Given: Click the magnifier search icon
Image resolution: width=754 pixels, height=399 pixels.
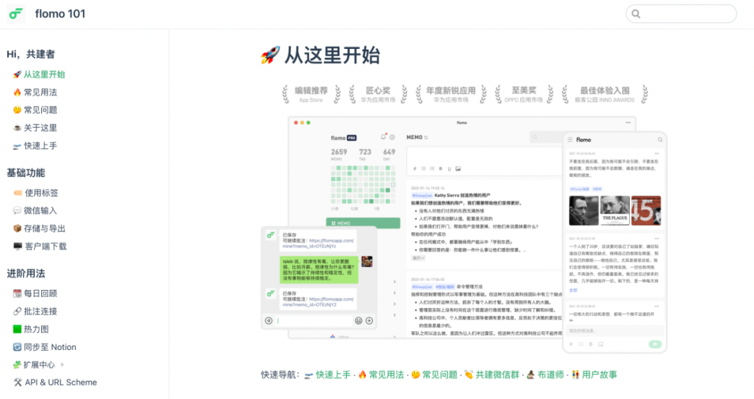Looking at the screenshot, I should (x=636, y=14).
